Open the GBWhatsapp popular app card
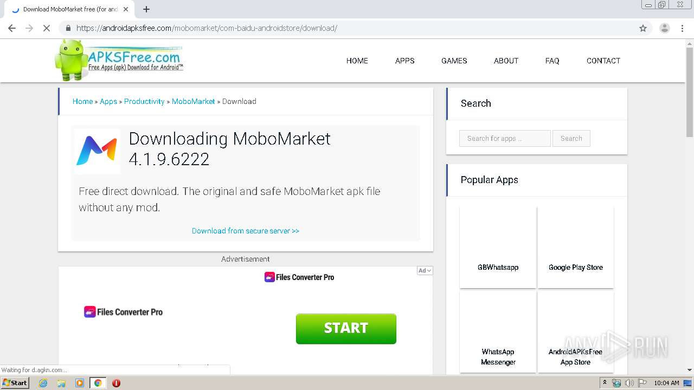Image resolution: width=694 pixels, height=390 pixels. tap(498, 247)
